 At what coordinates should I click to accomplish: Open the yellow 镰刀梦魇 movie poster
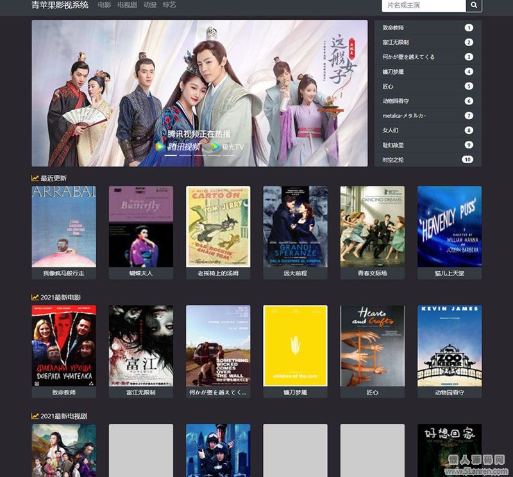coord(295,346)
